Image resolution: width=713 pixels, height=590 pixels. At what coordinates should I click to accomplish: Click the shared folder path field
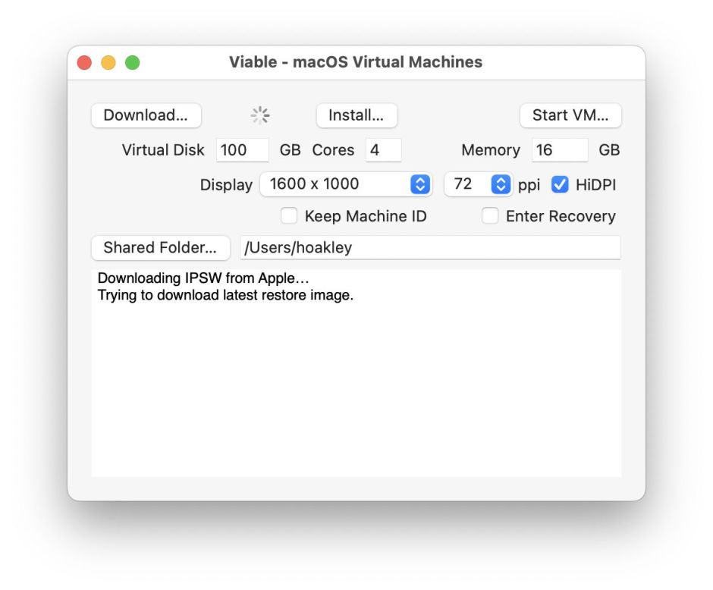click(429, 248)
